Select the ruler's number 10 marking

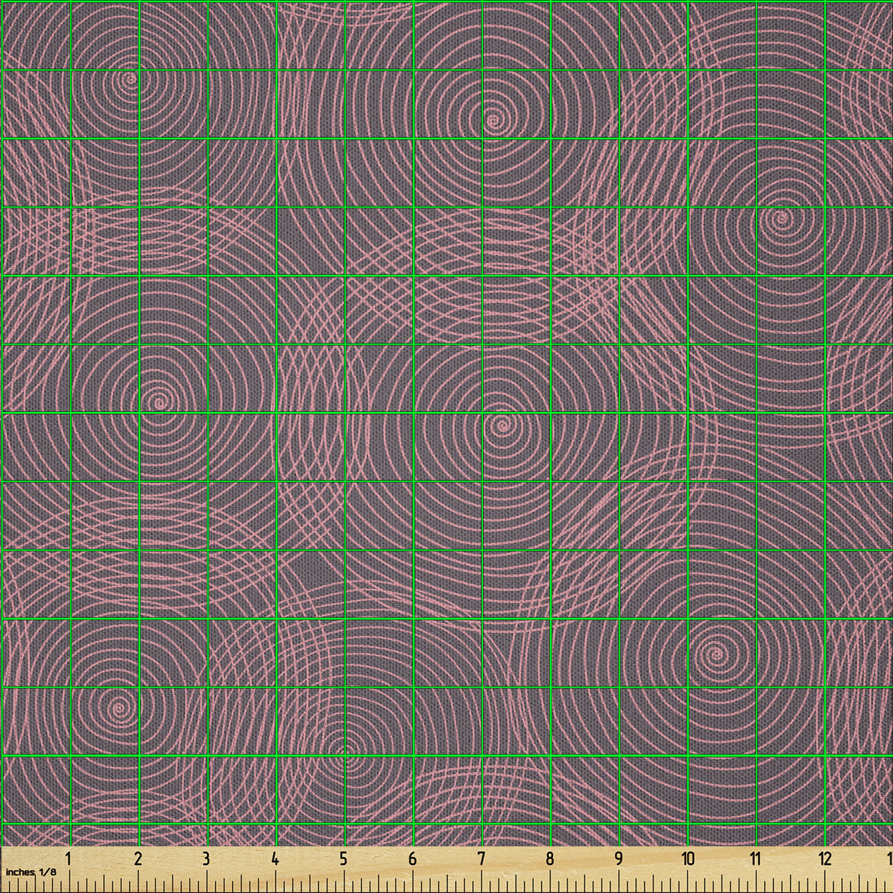click(688, 858)
